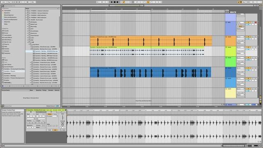Click the arrangement loop brace

[x=120, y=11]
